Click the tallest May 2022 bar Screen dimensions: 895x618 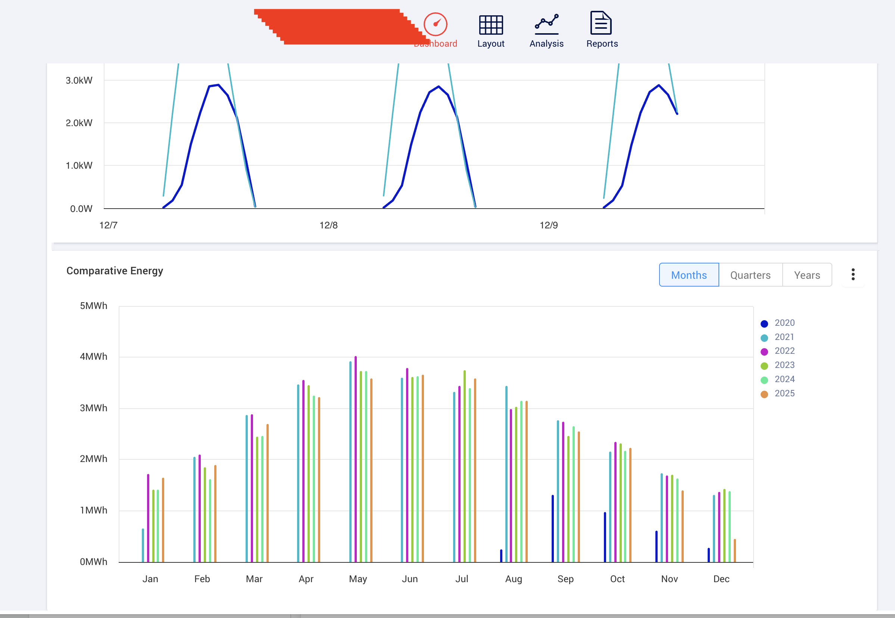click(x=356, y=457)
